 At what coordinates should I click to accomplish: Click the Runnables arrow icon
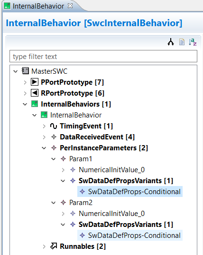point(54,246)
